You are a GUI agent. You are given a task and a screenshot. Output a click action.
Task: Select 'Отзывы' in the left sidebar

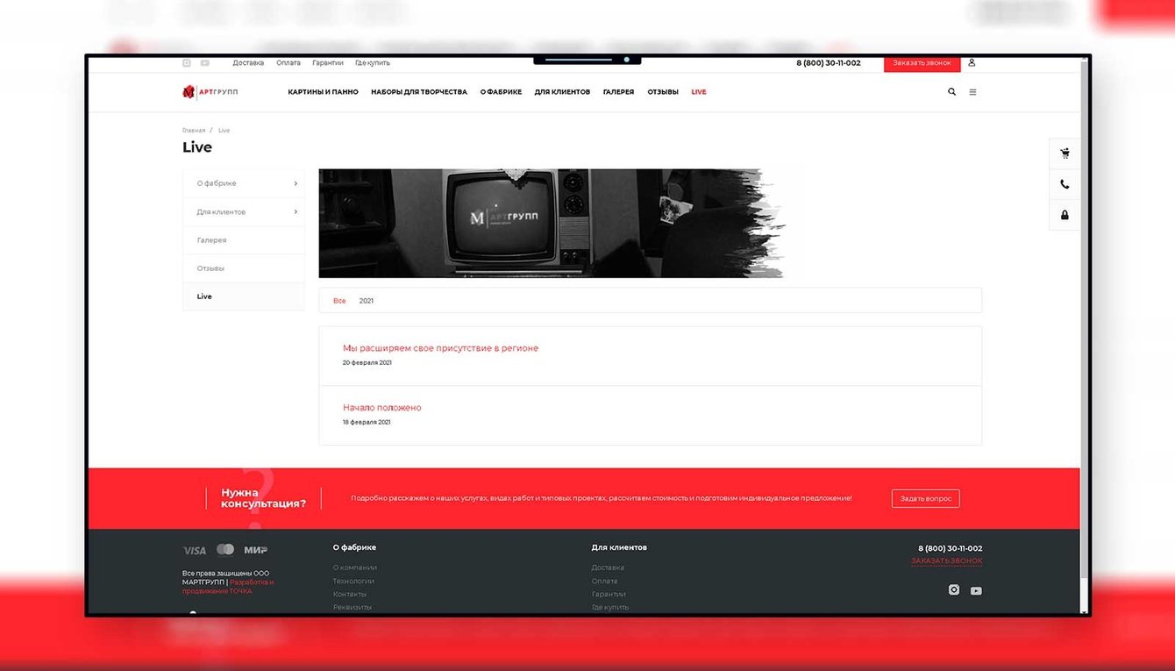pos(244,268)
